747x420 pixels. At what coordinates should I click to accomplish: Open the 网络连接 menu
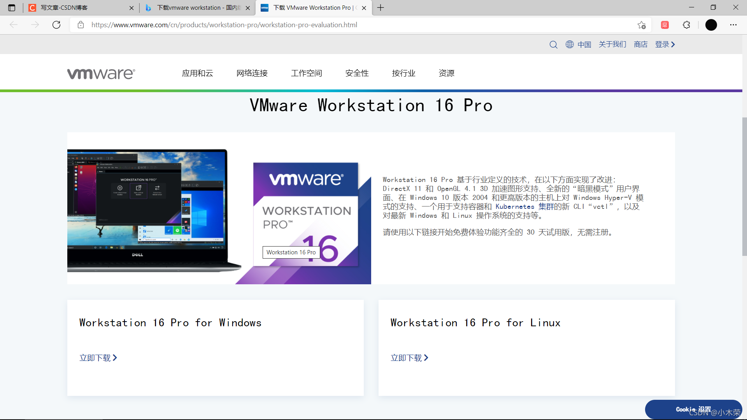coord(252,73)
